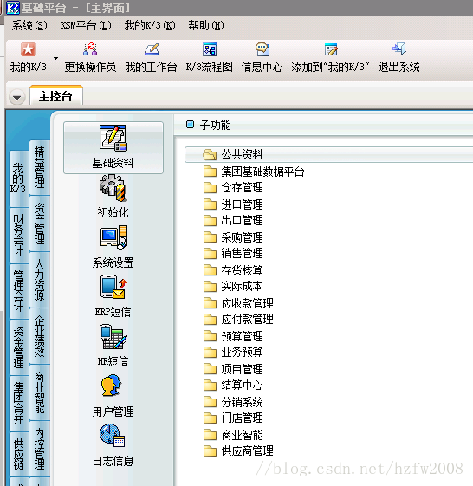Image resolution: width=473 pixels, height=486 pixels.
Task: Select the 基础资料 module icon
Action: click(113, 147)
